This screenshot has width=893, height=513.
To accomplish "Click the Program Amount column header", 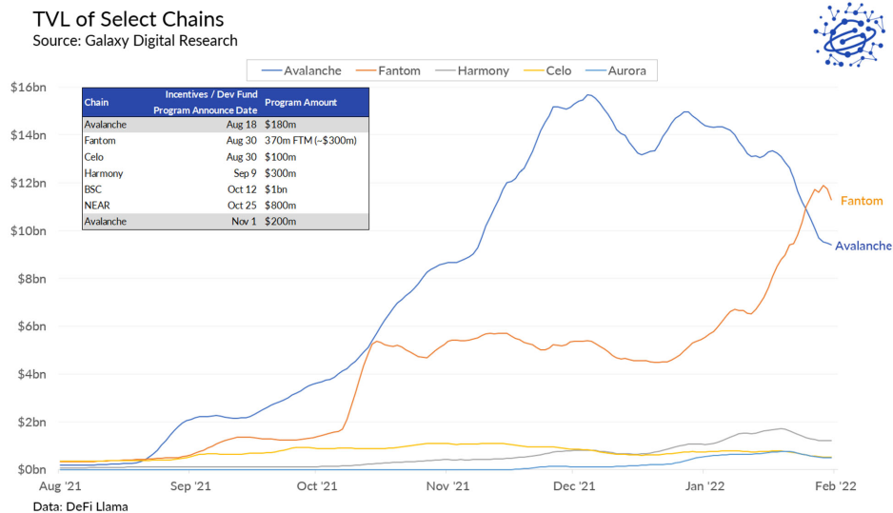I will point(300,103).
